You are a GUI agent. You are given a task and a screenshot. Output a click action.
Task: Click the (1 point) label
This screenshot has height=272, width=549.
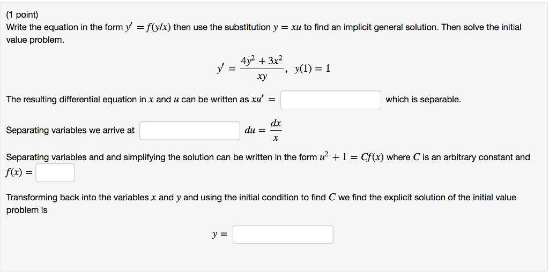coord(22,14)
